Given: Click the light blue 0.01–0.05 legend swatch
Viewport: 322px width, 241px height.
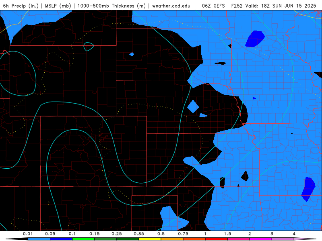Looking at the screenshot, I should pyautogui.click(x=39, y=239).
